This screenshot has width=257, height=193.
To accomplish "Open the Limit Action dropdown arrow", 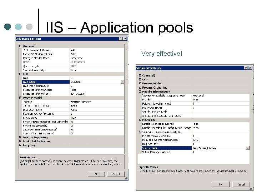I will click(122, 82).
